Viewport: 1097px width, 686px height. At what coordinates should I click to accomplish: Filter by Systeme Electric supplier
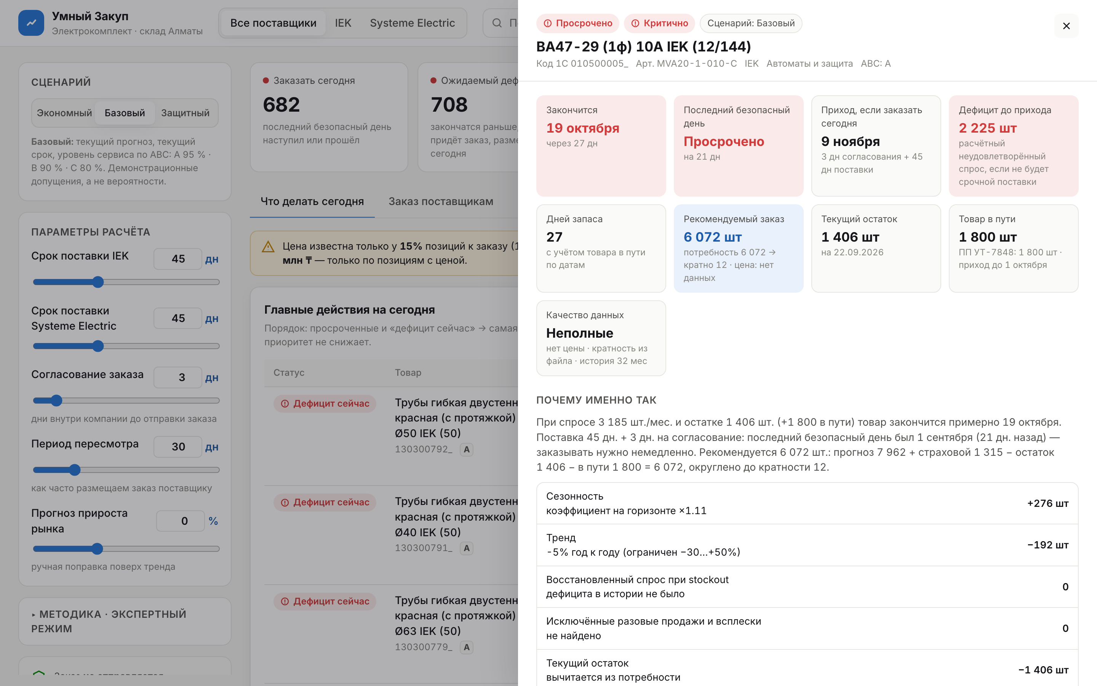412,23
